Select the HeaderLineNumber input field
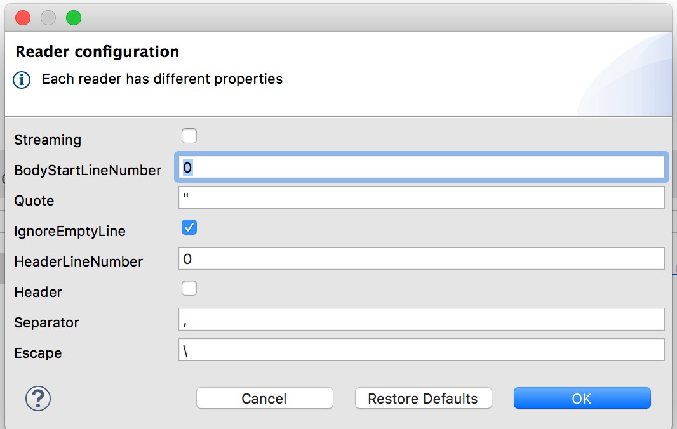 pyautogui.click(x=422, y=258)
